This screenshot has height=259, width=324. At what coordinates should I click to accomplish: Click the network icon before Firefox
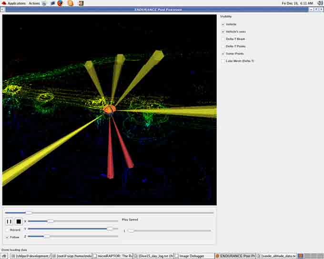tap(52, 3)
